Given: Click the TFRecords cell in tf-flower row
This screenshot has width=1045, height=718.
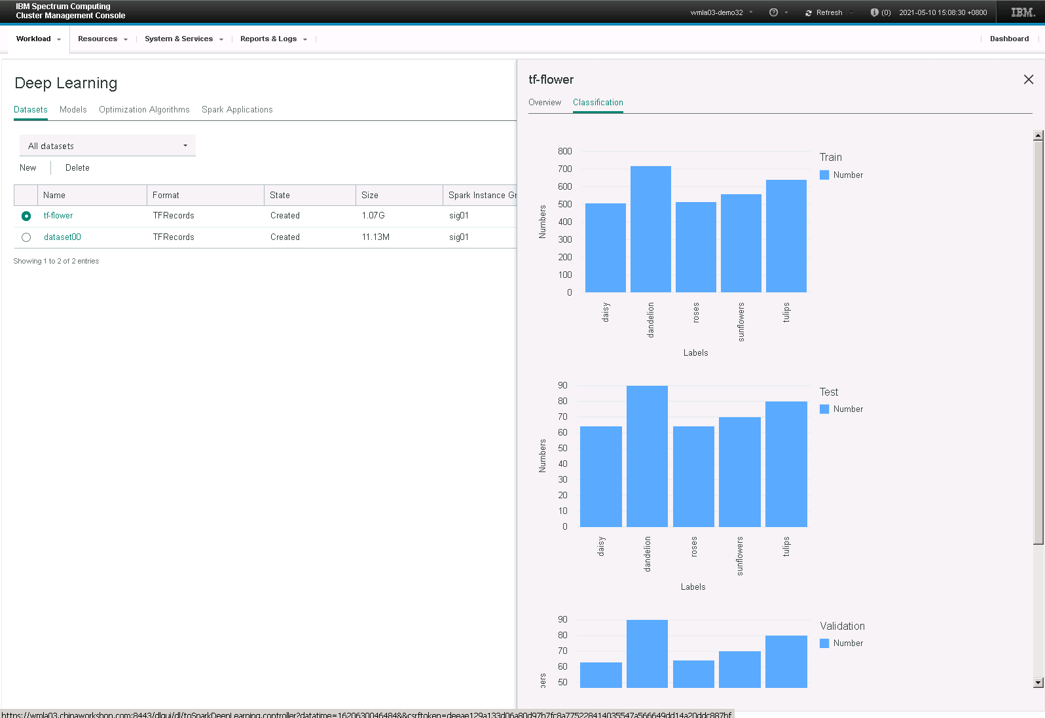Looking at the screenshot, I should click(x=174, y=216).
